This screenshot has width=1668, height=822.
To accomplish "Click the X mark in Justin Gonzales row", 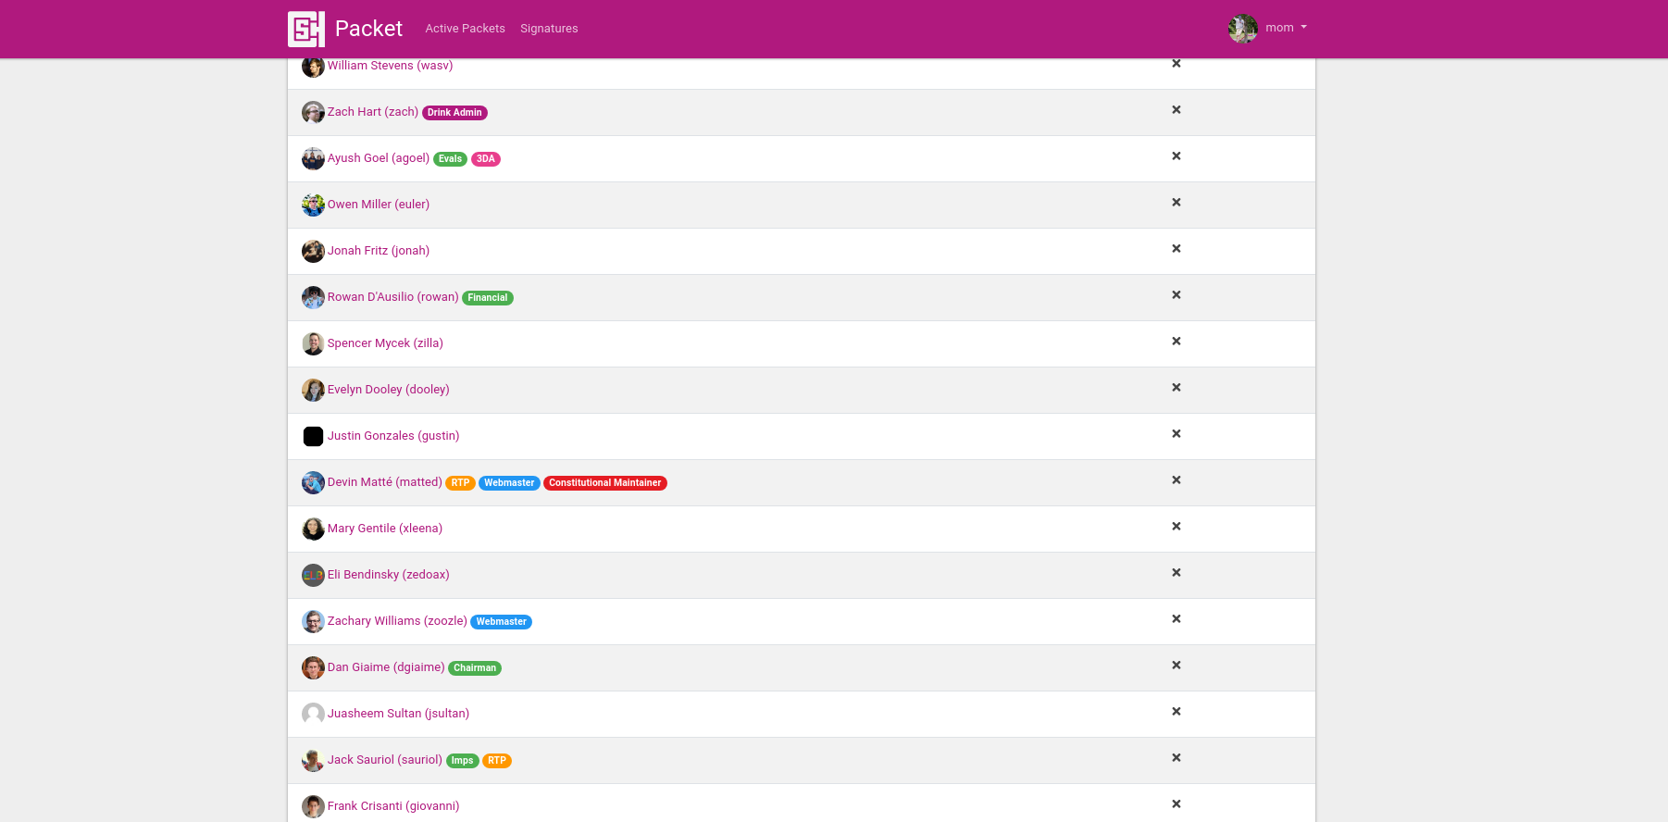I will (1176, 434).
